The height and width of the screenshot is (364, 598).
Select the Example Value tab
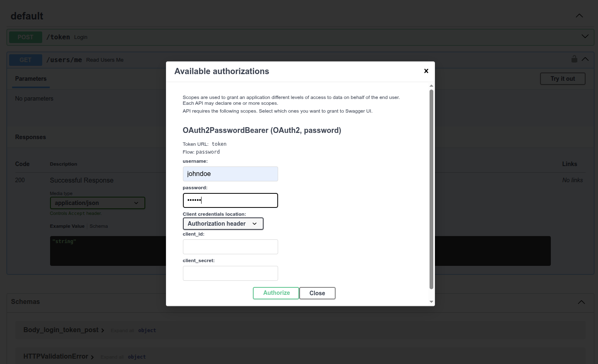tap(67, 226)
